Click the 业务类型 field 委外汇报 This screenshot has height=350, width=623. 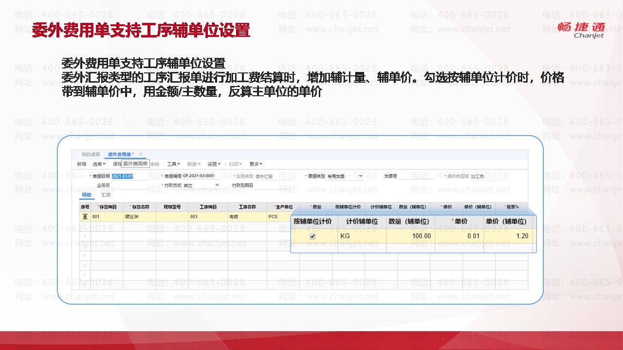click(273, 176)
